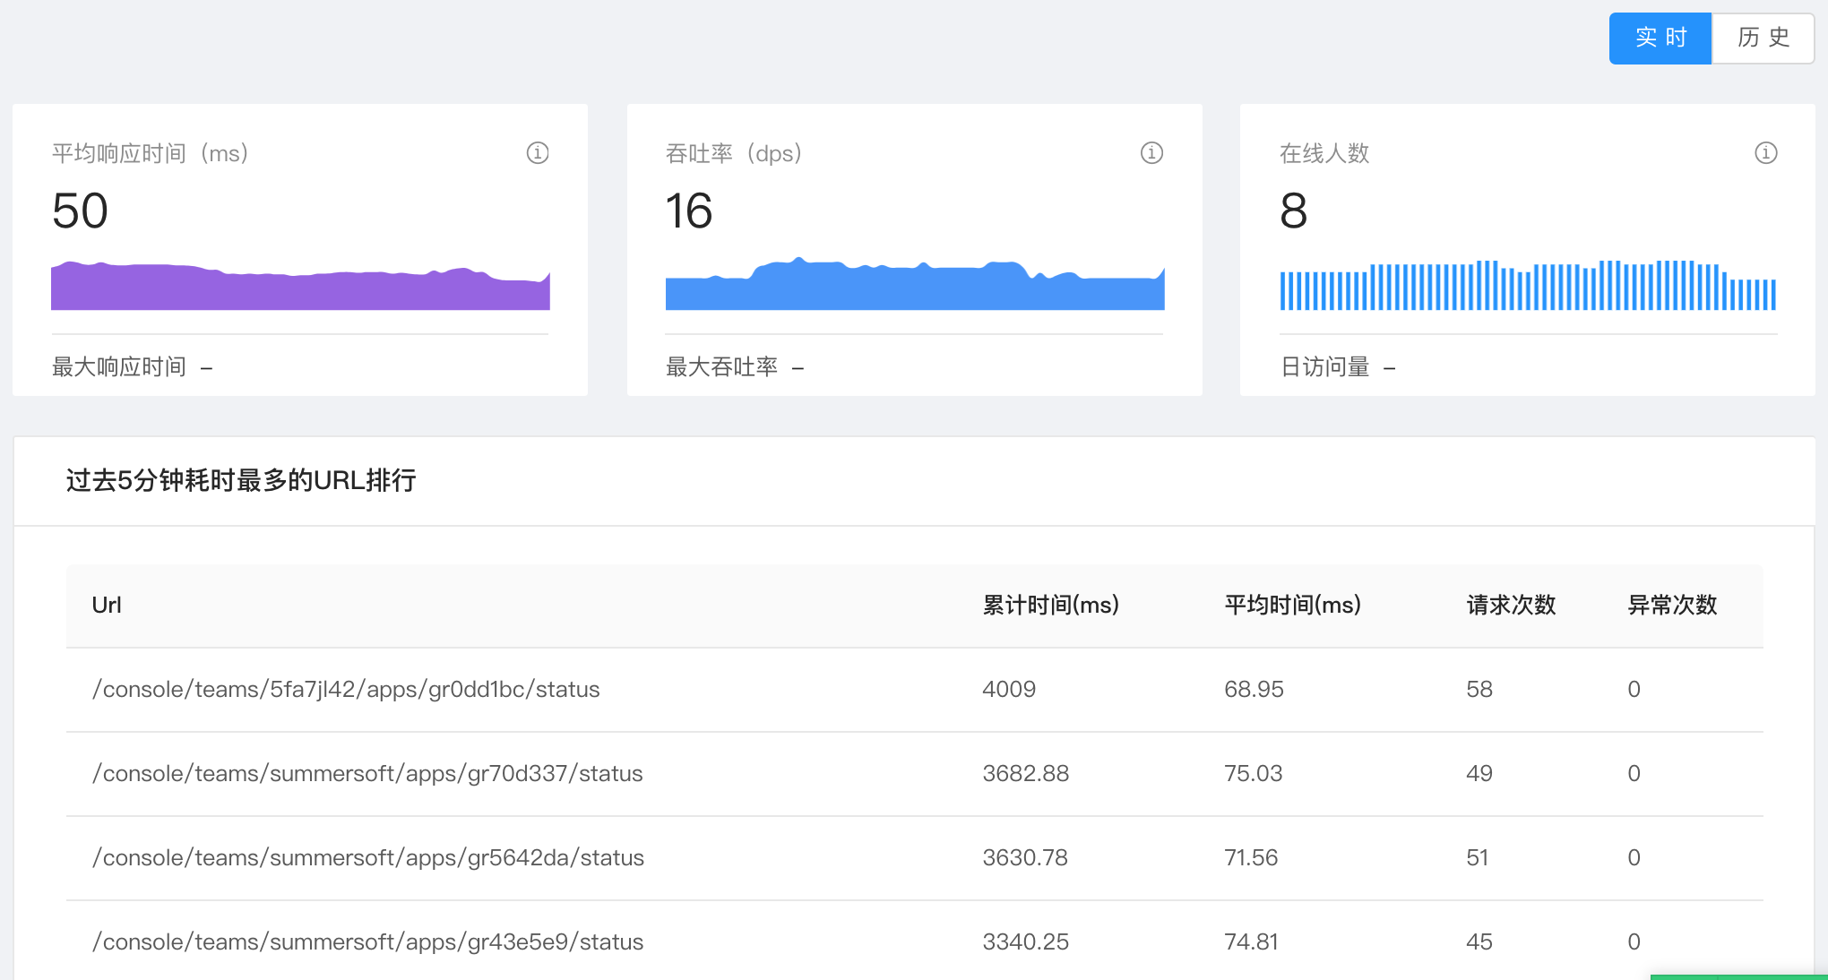Image resolution: width=1828 pixels, height=980 pixels.
Task: Open URL /console/teams/summersoft/apps/gr70d337/status
Action: [367, 773]
